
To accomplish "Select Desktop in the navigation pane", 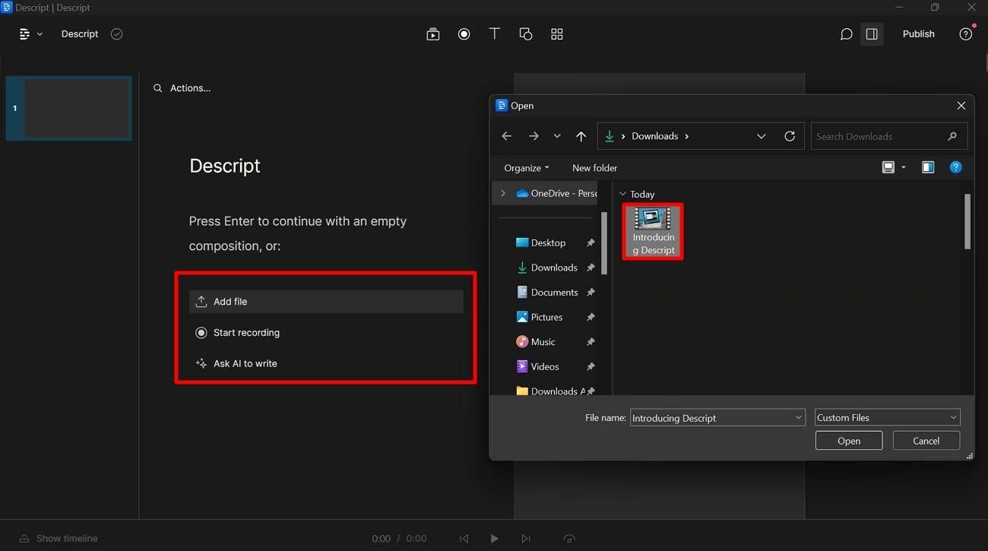I will pos(540,243).
